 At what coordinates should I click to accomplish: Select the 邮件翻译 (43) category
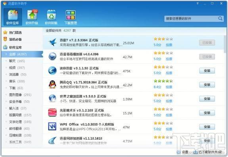pyautogui.click(x=19, y=129)
